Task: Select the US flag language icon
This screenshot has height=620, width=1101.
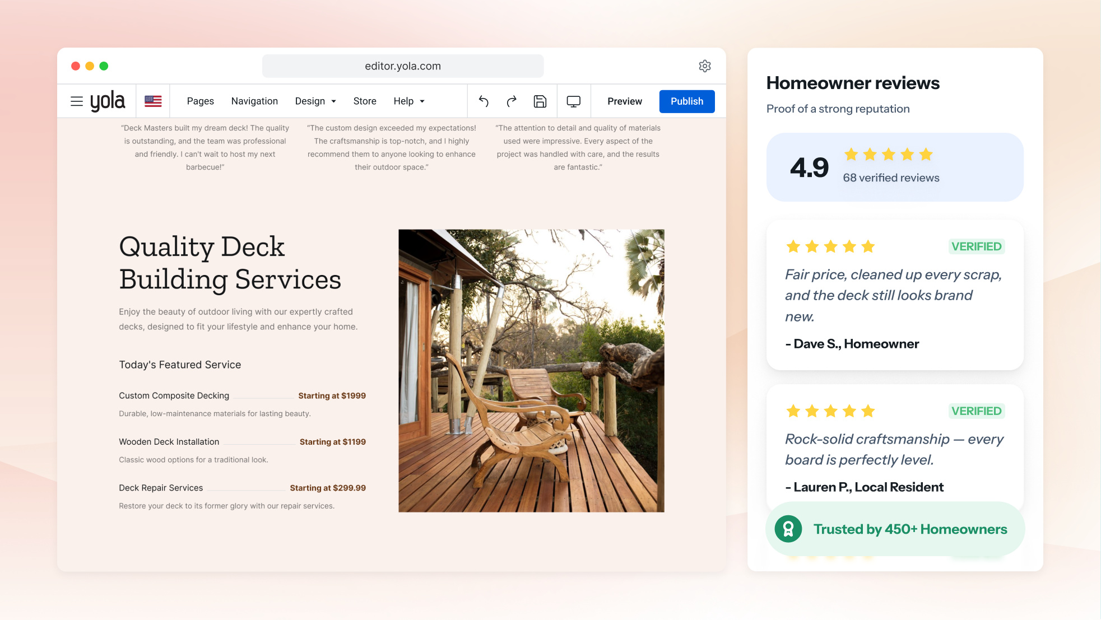Action: [x=153, y=101]
